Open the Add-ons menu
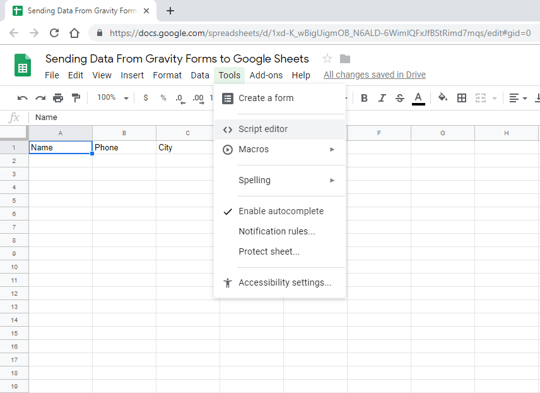Image resolution: width=540 pixels, height=393 pixels. (x=266, y=75)
